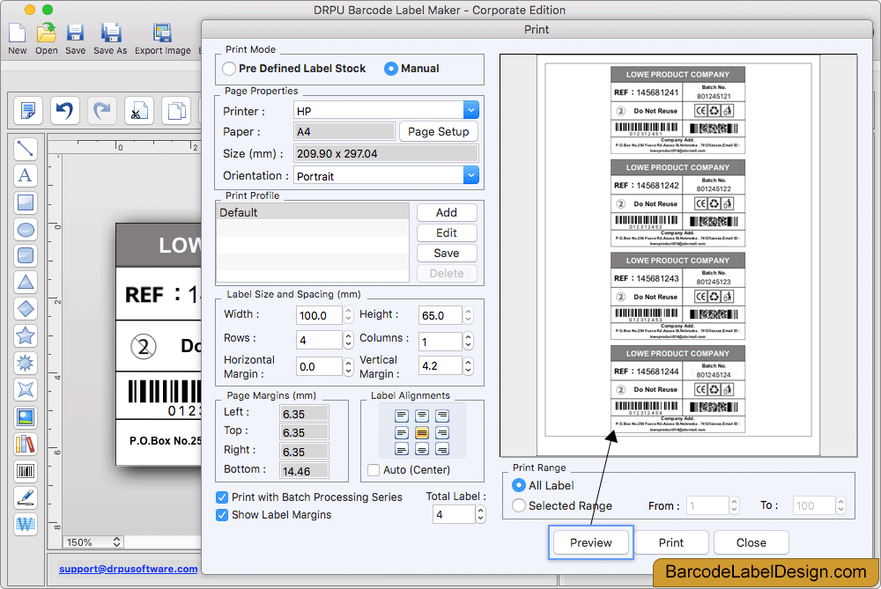Image resolution: width=881 pixels, height=589 pixels.
Task: Select the Rectangle shape tool
Action: click(26, 202)
